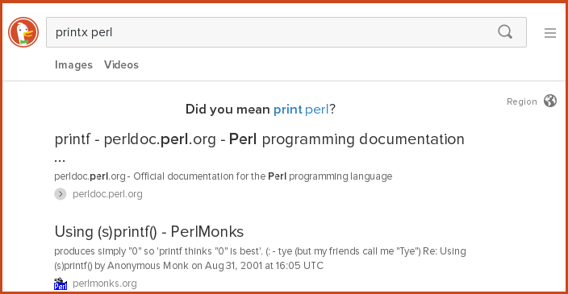Switch to the Images tab
Viewport: 568px width, 294px height.
pos(73,64)
